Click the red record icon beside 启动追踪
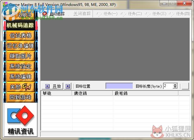Viewport: 194px width, 140px height. 45,14
